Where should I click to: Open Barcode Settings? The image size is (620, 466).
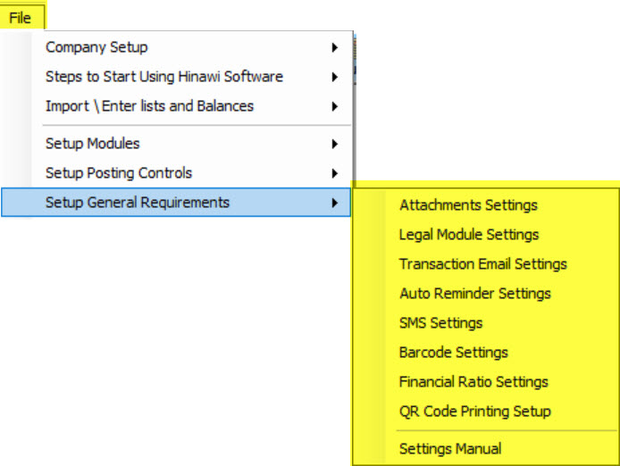click(486, 352)
